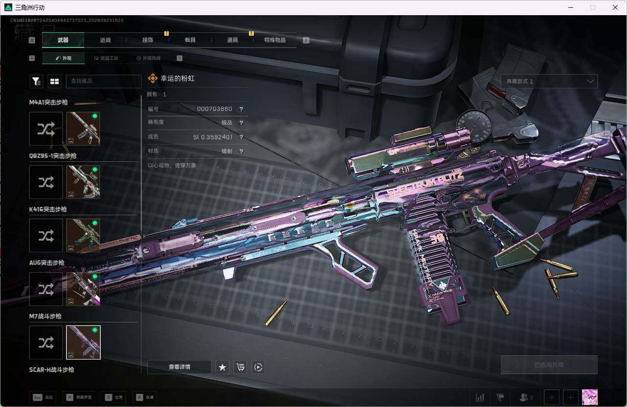This screenshot has width=627, height=407.
Task: Click the second empty squad slot plus
Action: [570, 397]
